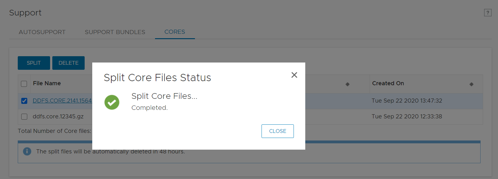Click the green completed checkmark icon
The height and width of the screenshot is (179, 498).
112,102
